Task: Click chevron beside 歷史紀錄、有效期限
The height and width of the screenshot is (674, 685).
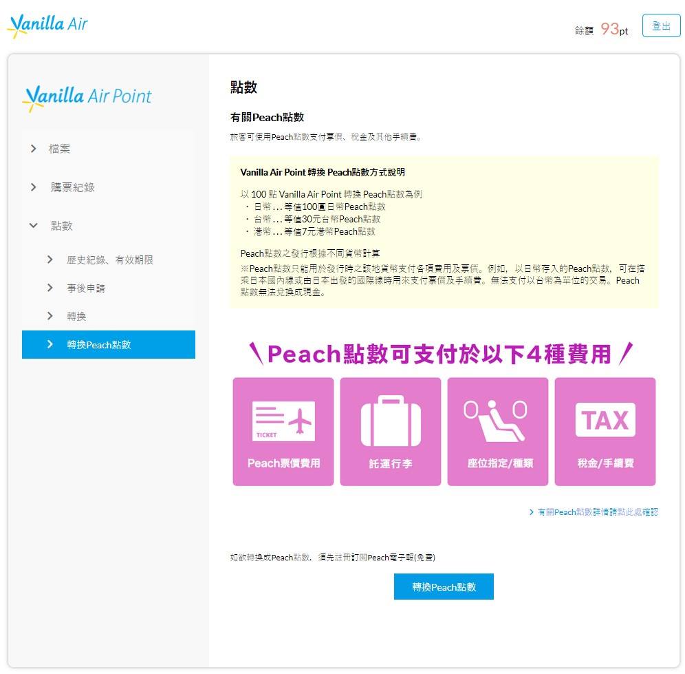Action: (x=50, y=260)
